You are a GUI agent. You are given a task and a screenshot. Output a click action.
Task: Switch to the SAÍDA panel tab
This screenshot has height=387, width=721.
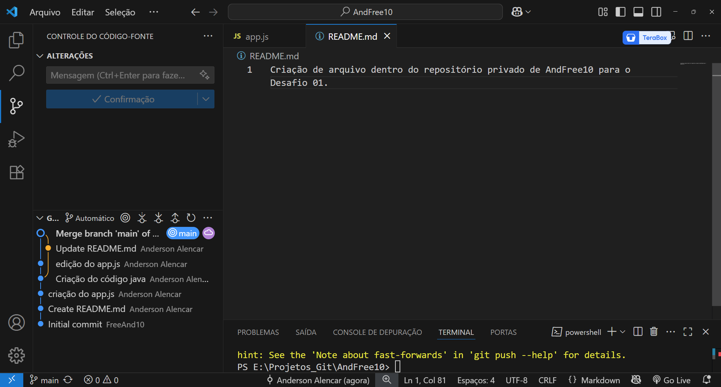click(x=306, y=332)
